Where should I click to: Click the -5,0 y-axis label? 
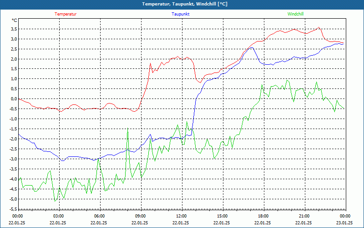coord(13,199)
